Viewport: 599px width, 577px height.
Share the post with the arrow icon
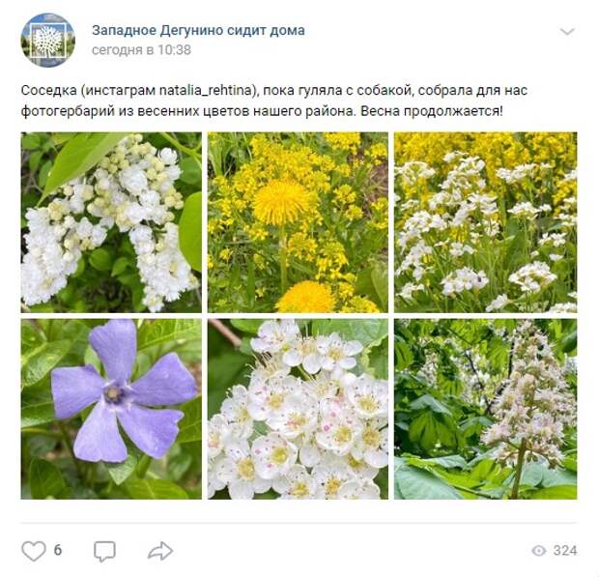tap(160, 551)
